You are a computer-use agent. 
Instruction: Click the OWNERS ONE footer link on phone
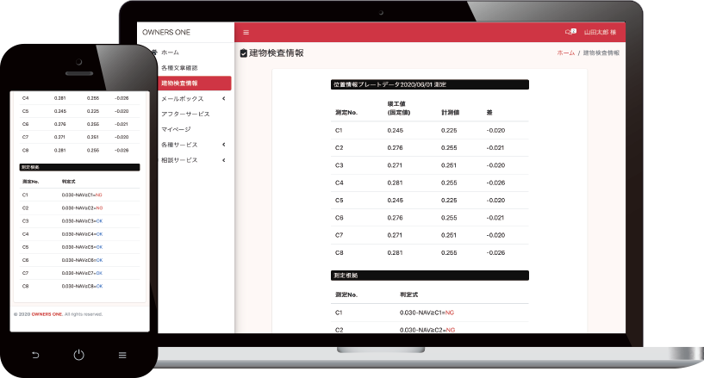(47, 314)
